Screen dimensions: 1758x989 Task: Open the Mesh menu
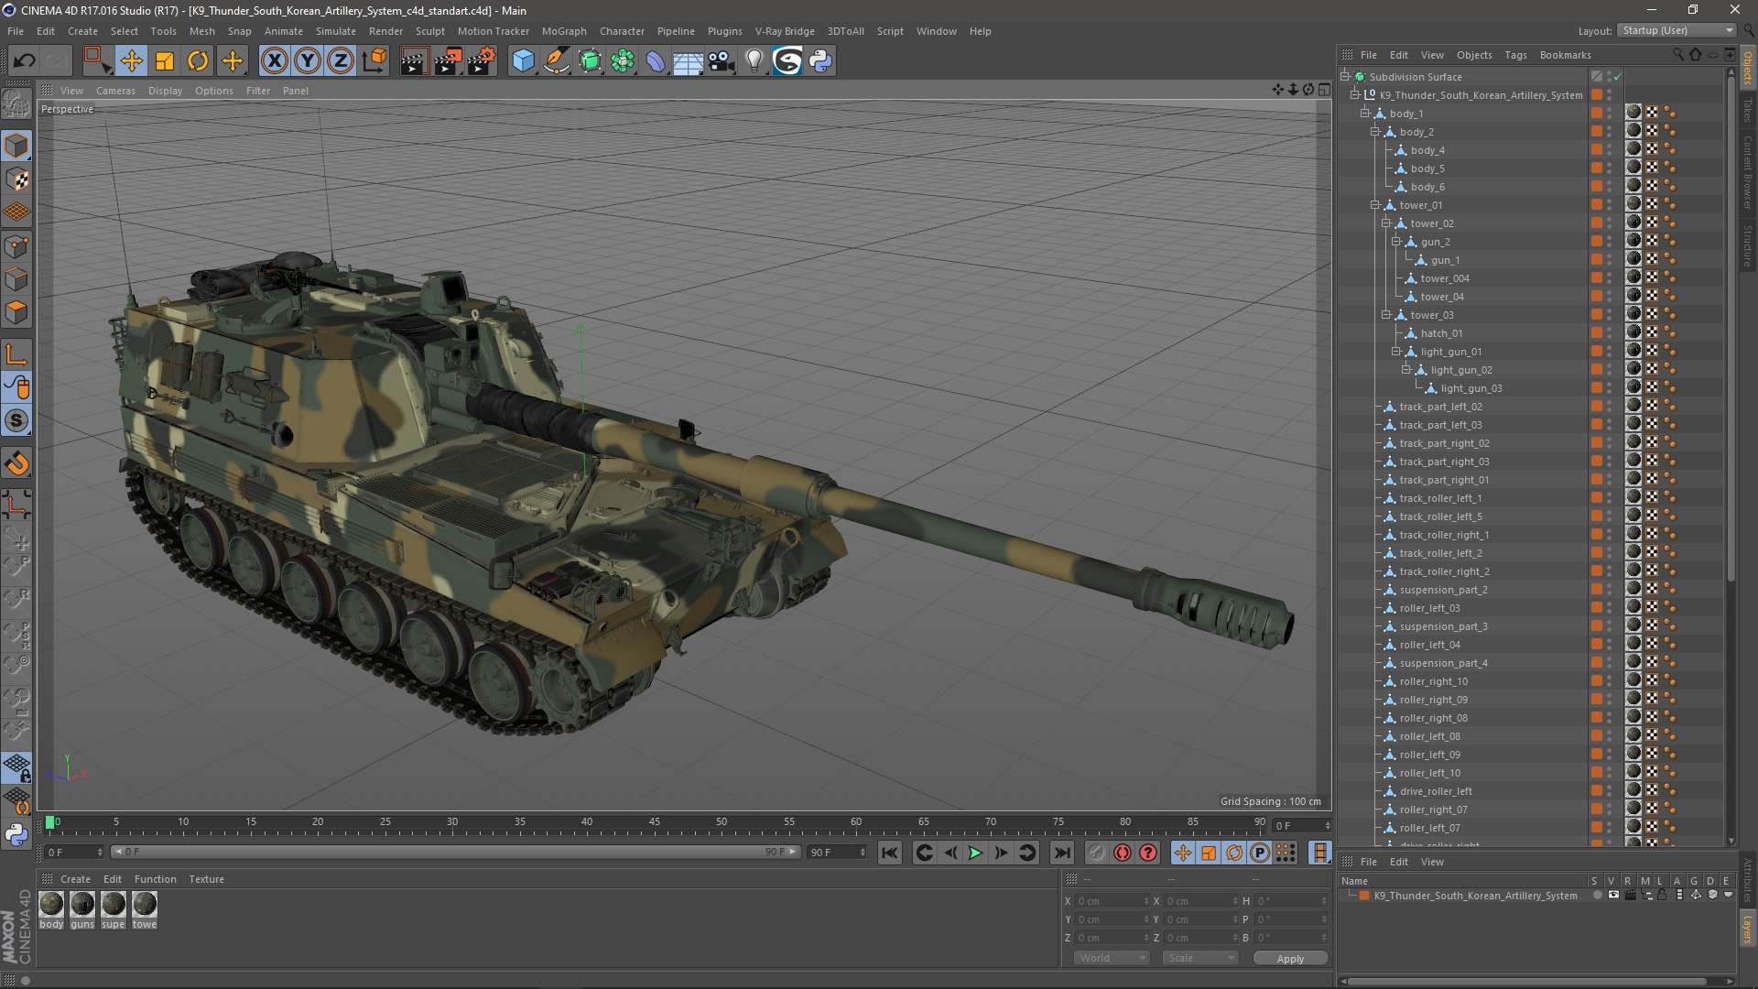pyautogui.click(x=201, y=31)
